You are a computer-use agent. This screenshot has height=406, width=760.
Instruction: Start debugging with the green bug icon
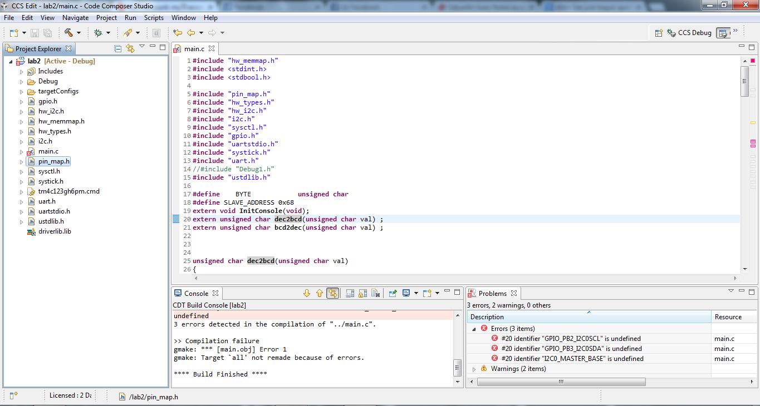(99, 33)
